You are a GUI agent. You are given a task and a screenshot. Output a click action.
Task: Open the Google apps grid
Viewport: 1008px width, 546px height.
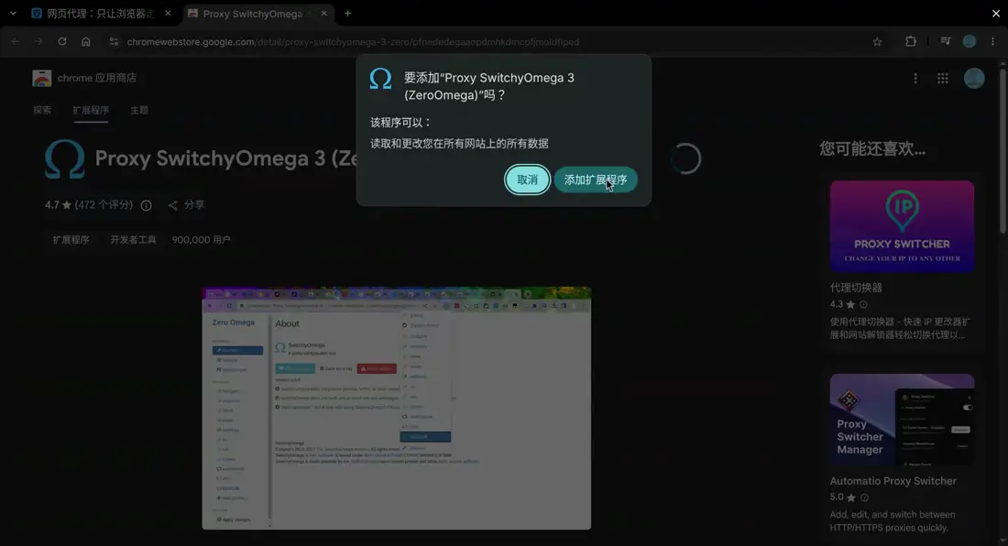pyautogui.click(x=942, y=79)
